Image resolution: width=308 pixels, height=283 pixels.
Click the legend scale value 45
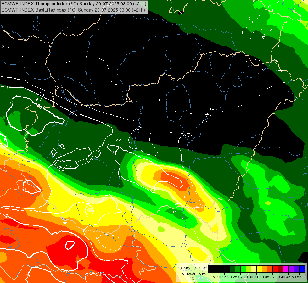point(289,277)
